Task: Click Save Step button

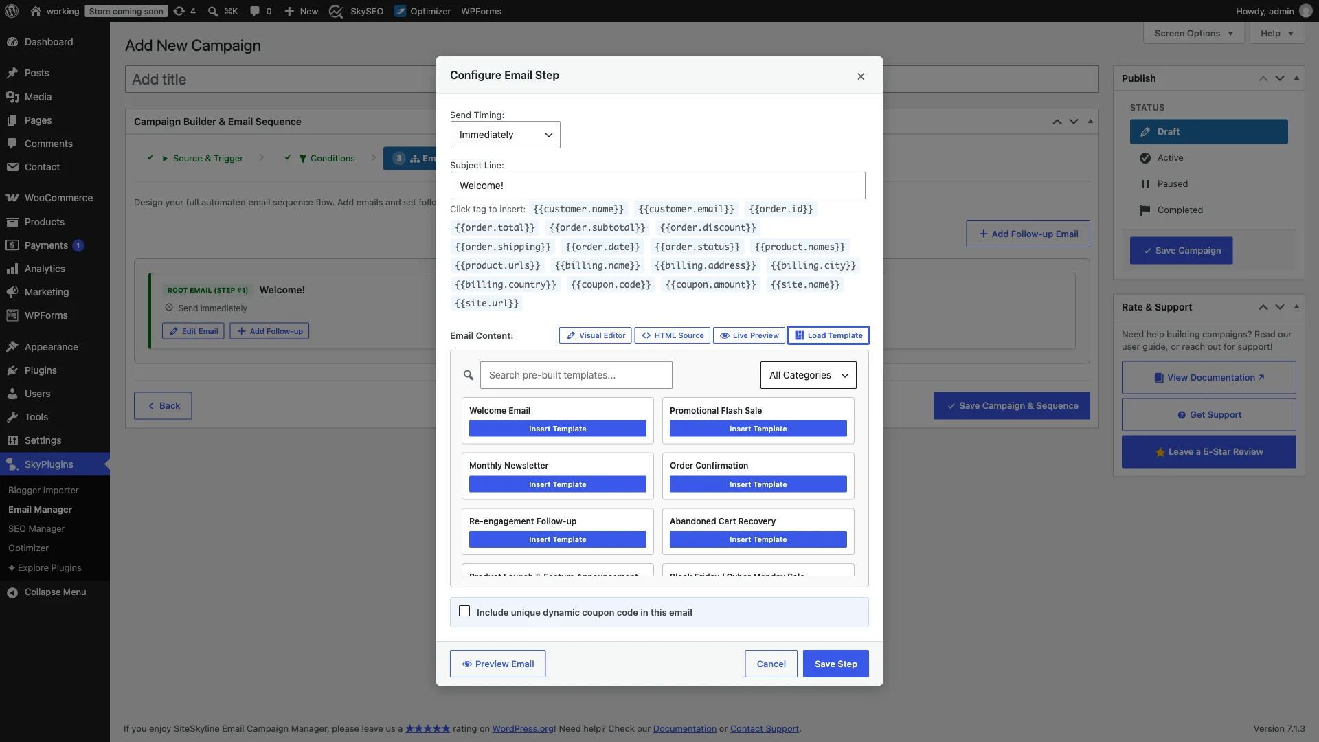Action: click(x=836, y=664)
